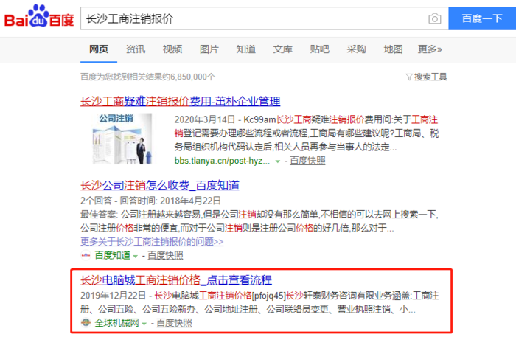This screenshot has width=516, height=337.
Task: Select the 网页 tab
Action: 99,49
